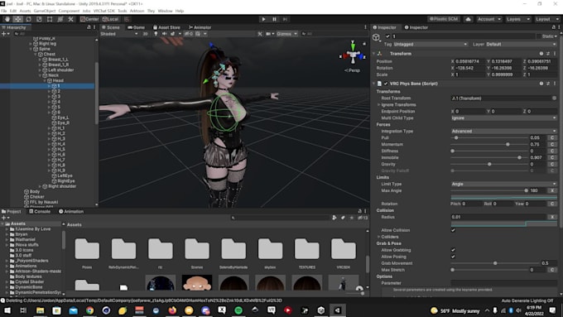Toggle the Static checkbox
Image resolution: width=563 pixels, height=317 pixels.
coord(539,36)
